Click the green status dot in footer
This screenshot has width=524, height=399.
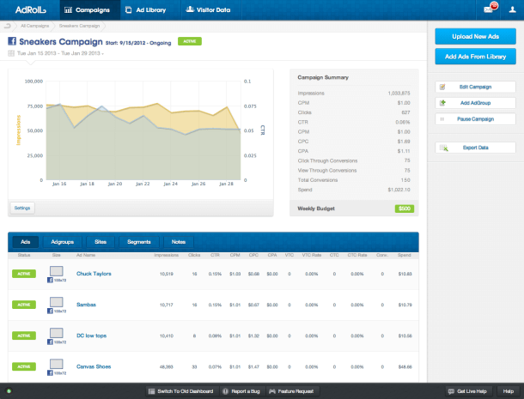(9, 391)
